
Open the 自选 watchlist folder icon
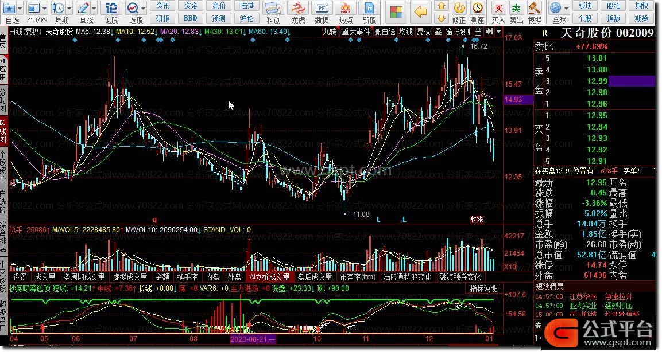click(9, 7)
